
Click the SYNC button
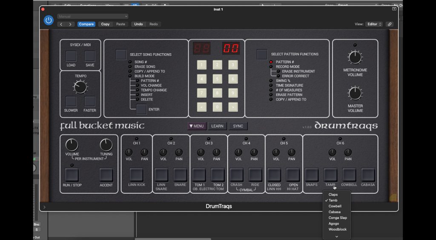click(x=238, y=126)
